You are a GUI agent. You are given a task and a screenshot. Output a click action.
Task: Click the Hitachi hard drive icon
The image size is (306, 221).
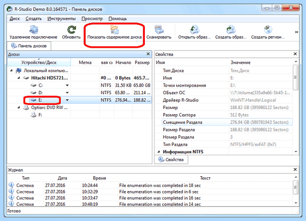26,78
